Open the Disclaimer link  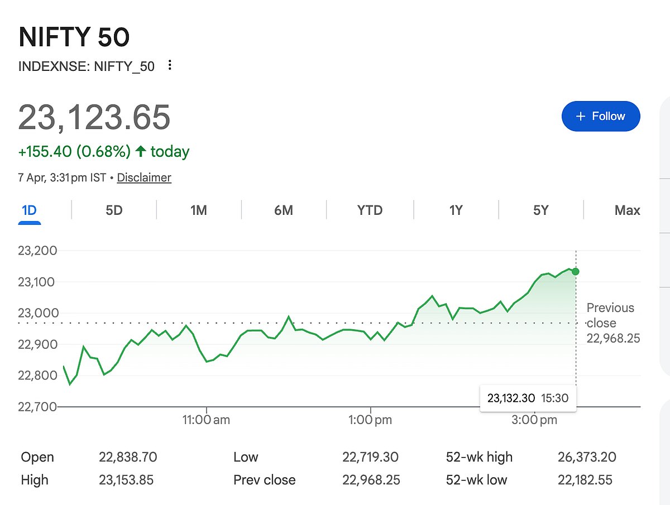pyautogui.click(x=144, y=177)
